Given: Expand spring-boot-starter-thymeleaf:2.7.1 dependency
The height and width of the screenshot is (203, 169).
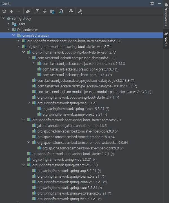Looking at the screenshot, I should click(19, 41).
